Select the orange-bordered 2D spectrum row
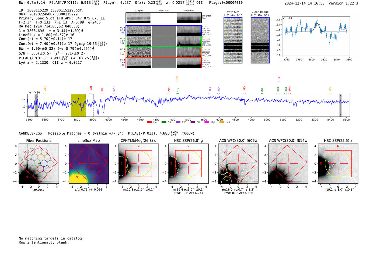 [x=163, y=52]
